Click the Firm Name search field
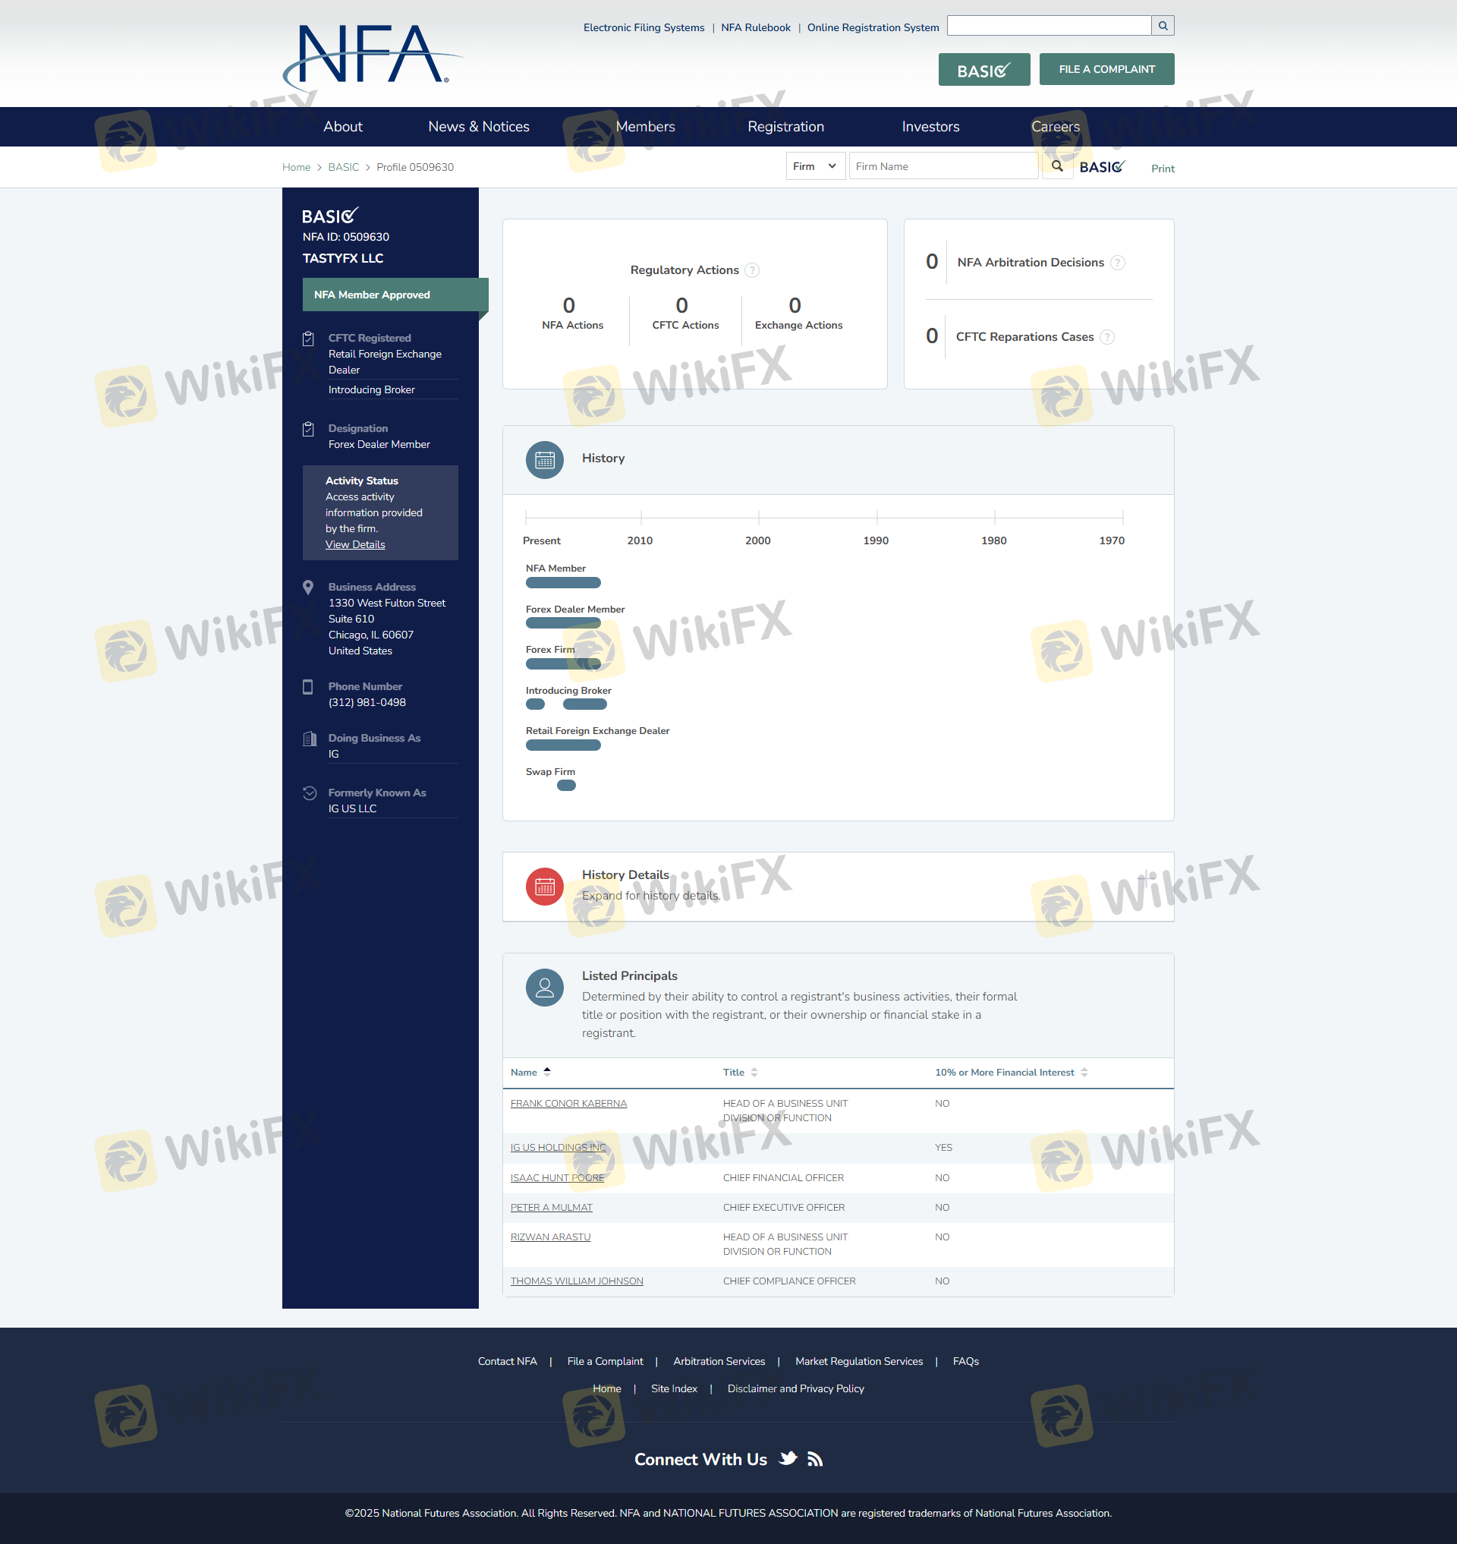This screenshot has height=1544, width=1457. click(942, 166)
